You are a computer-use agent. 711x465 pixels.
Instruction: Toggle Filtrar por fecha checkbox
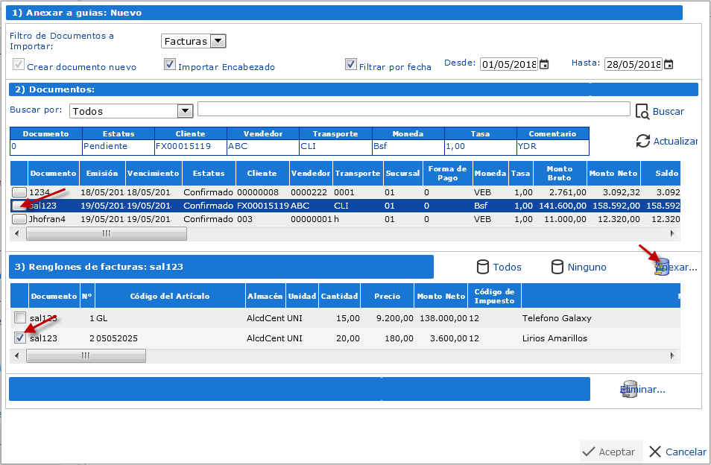click(x=351, y=65)
